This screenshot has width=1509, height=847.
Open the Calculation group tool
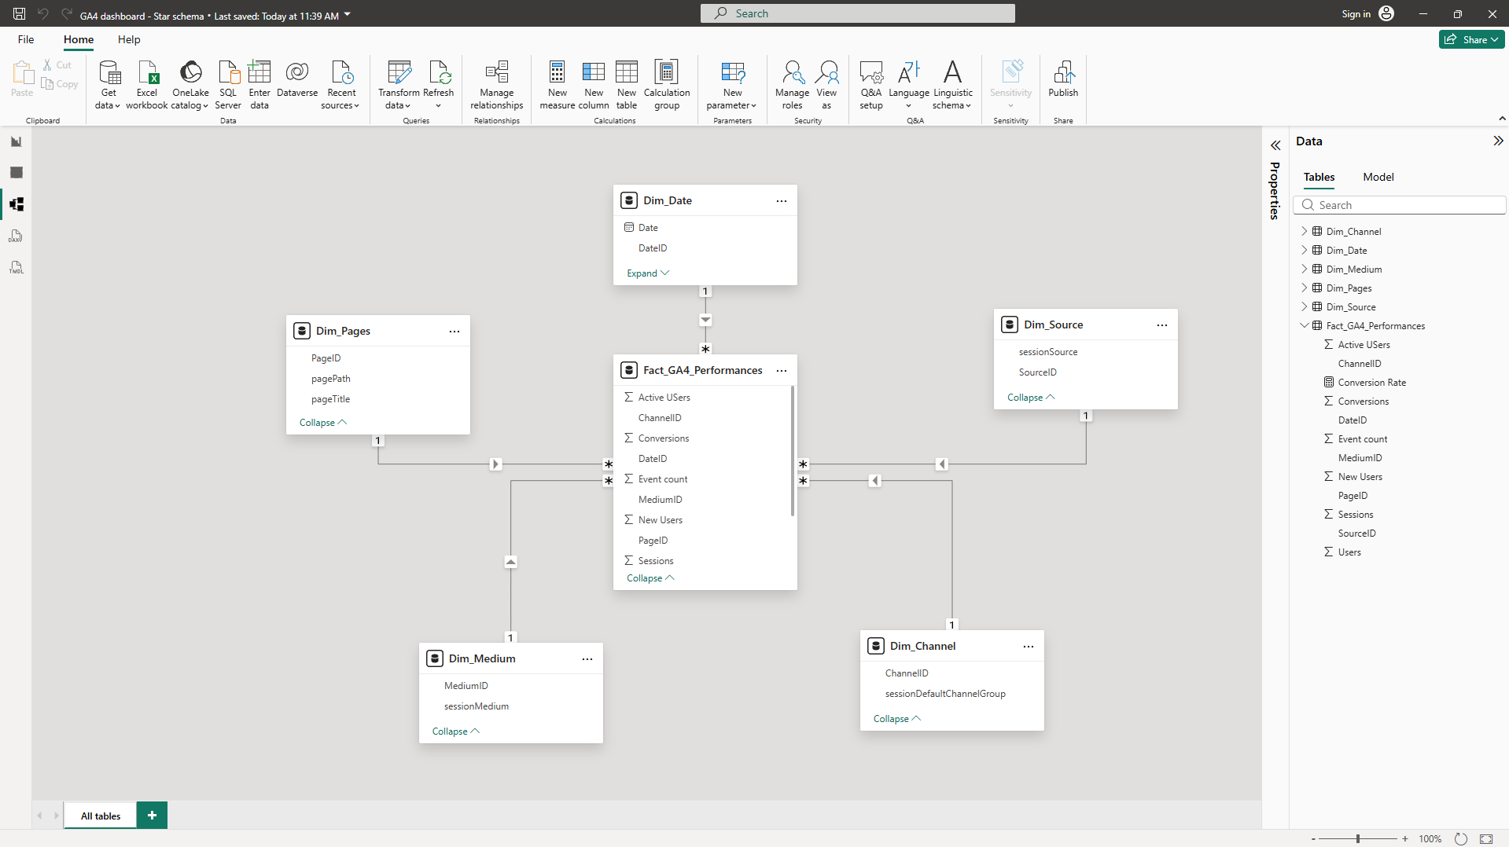pos(666,84)
